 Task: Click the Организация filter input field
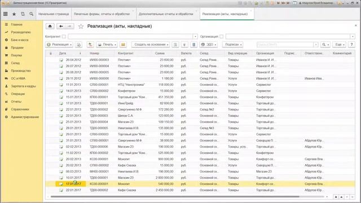click(288, 36)
